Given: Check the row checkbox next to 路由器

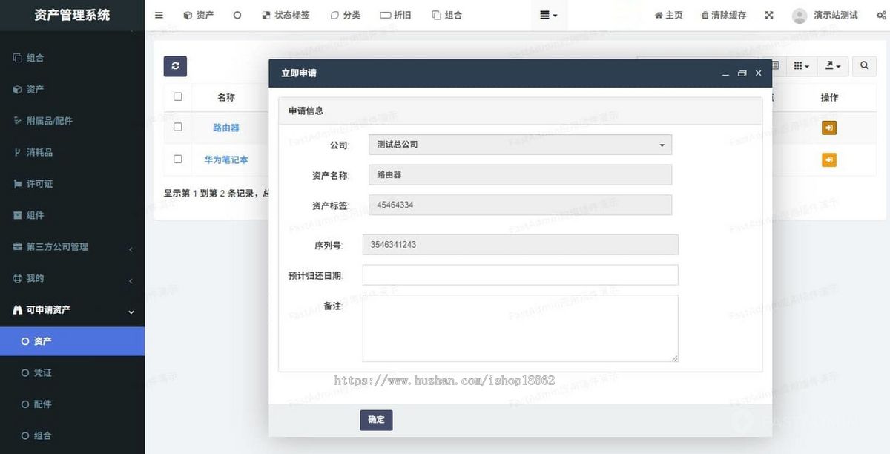Looking at the screenshot, I should coord(177,127).
